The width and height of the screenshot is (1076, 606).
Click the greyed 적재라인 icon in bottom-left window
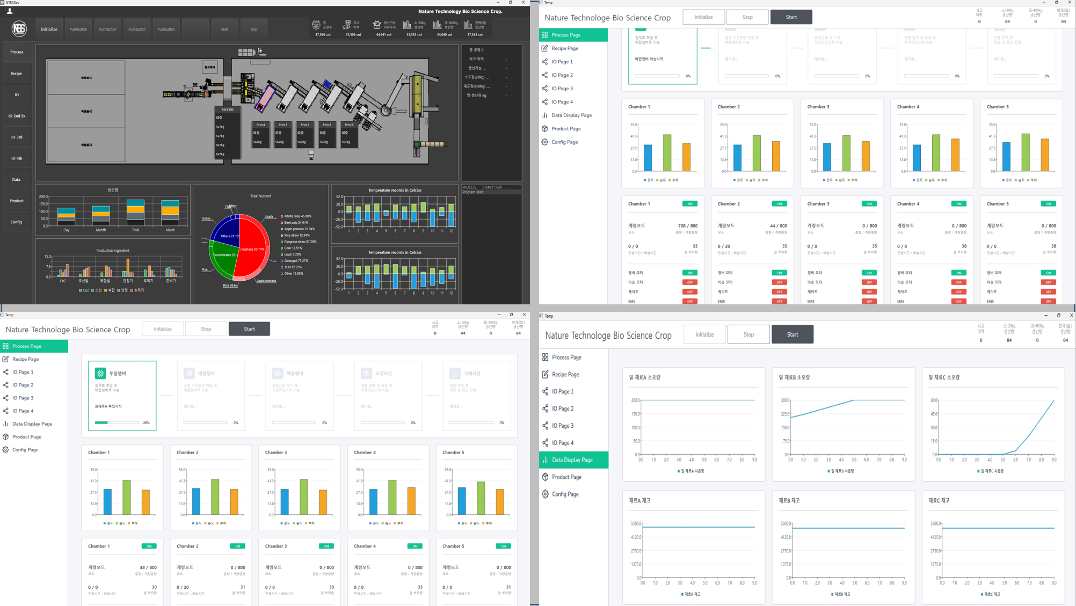[455, 373]
